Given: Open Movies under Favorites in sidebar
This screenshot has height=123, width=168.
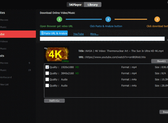Looking at the screenshot, I should (4, 20).
